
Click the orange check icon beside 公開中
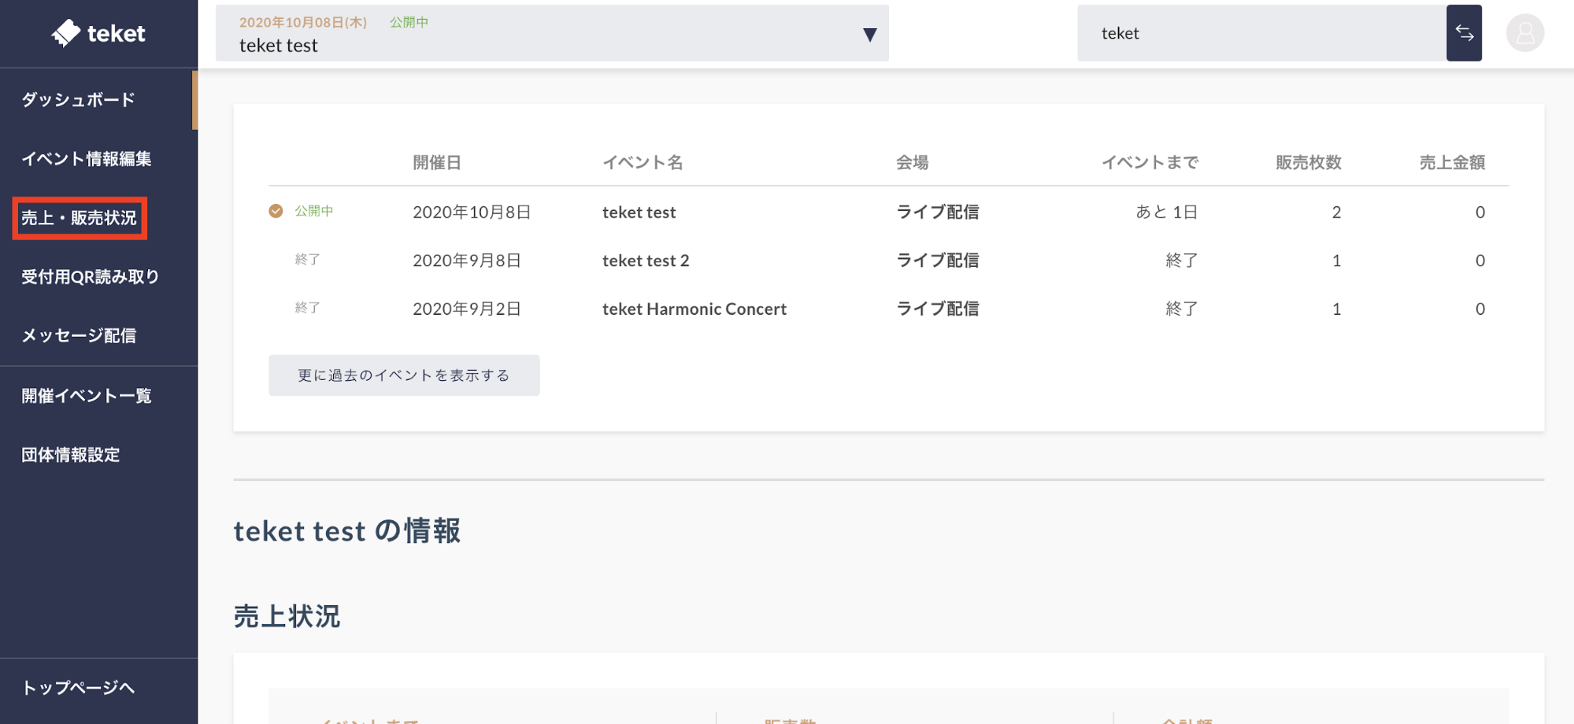pyautogui.click(x=276, y=211)
